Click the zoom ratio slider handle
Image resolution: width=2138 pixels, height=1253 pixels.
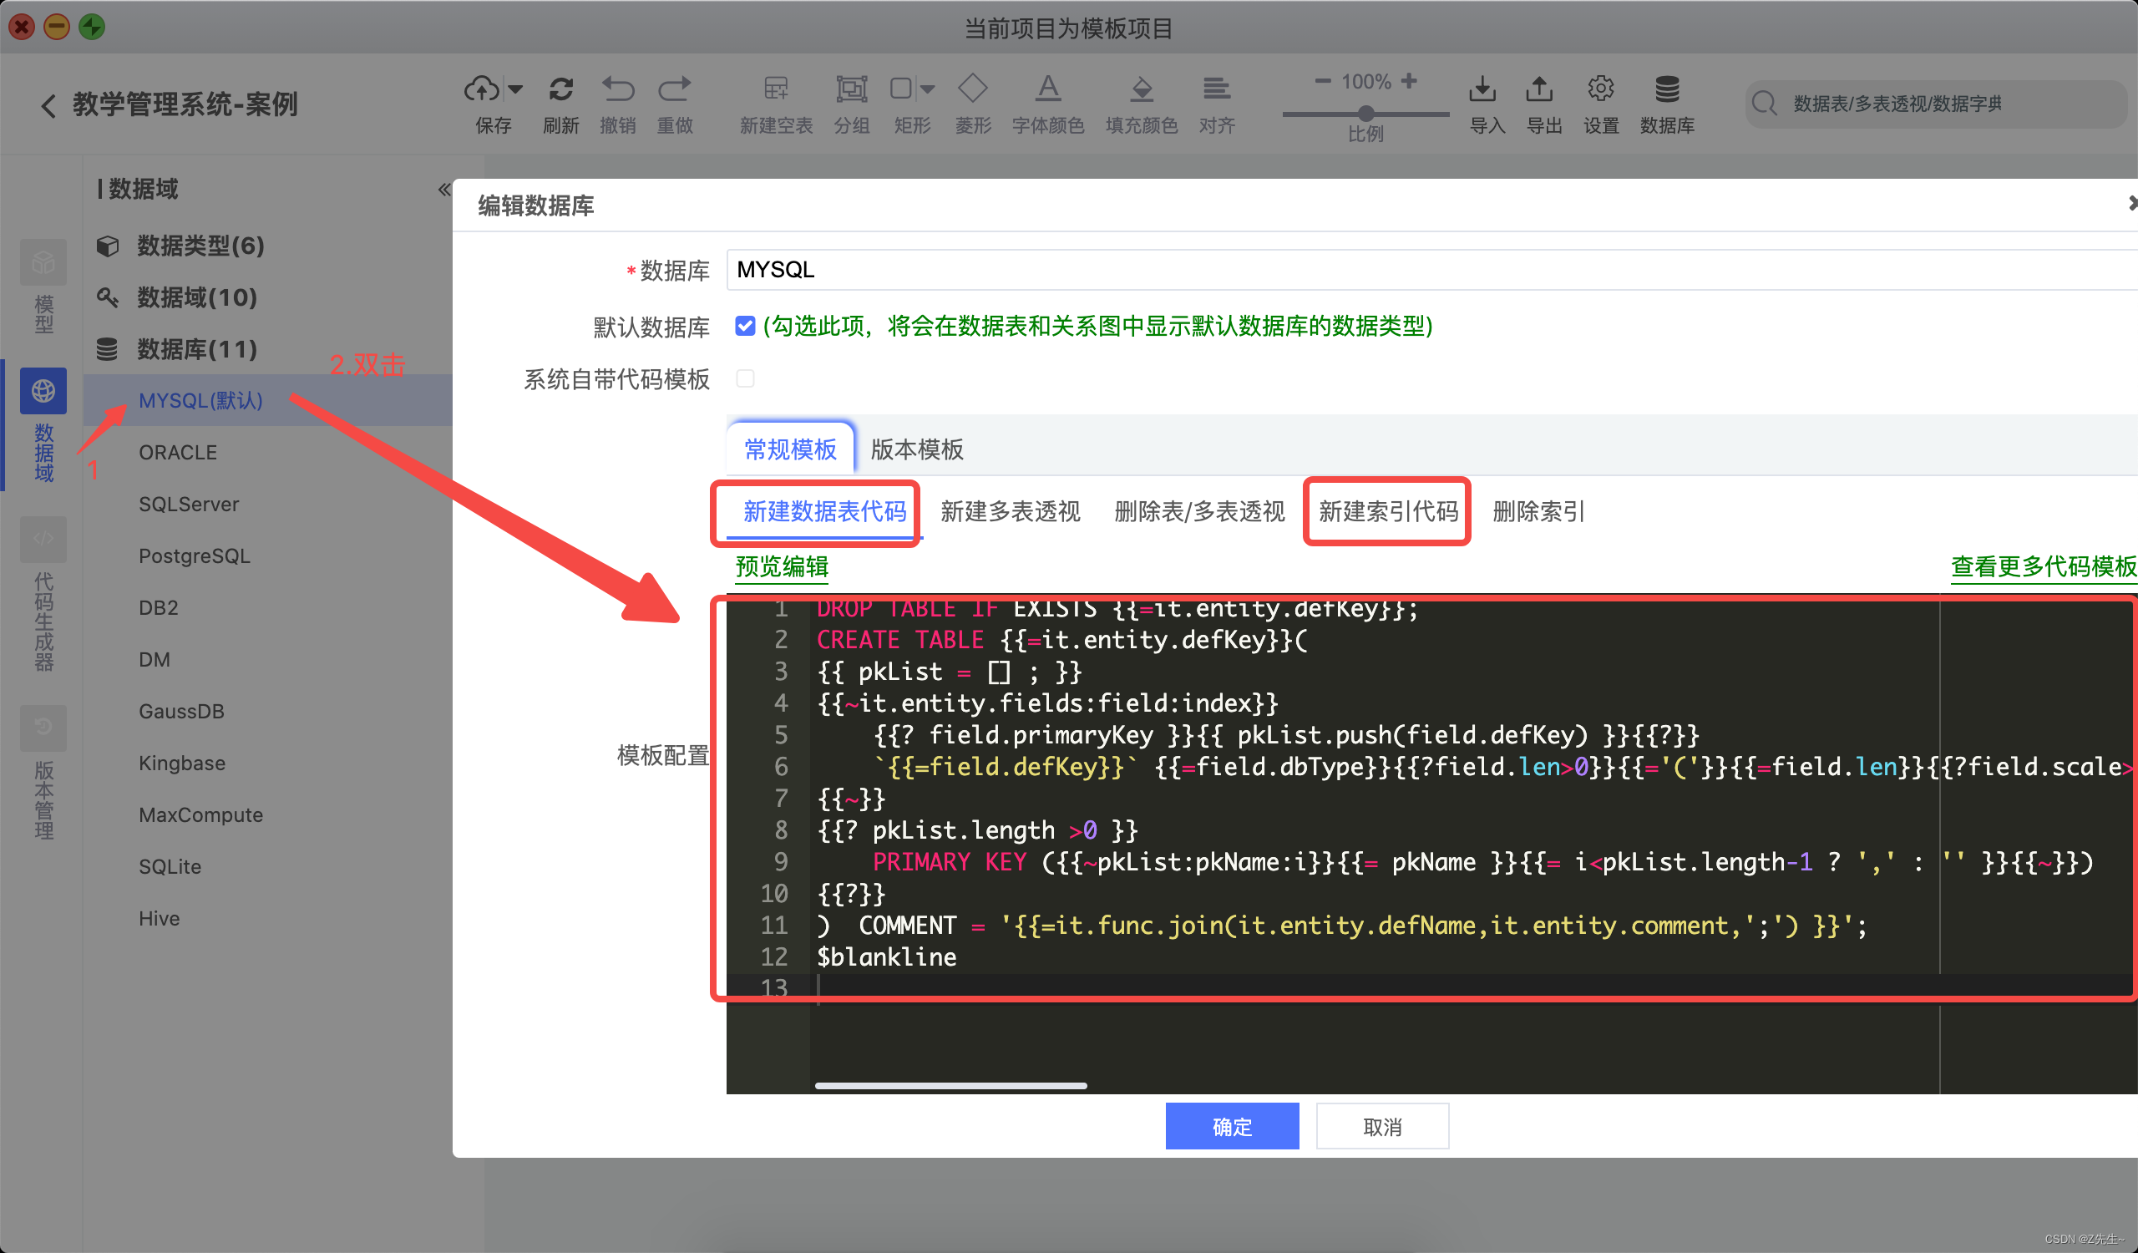click(x=1365, y=113)
